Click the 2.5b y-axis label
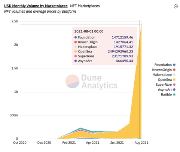 pos(15,21)
